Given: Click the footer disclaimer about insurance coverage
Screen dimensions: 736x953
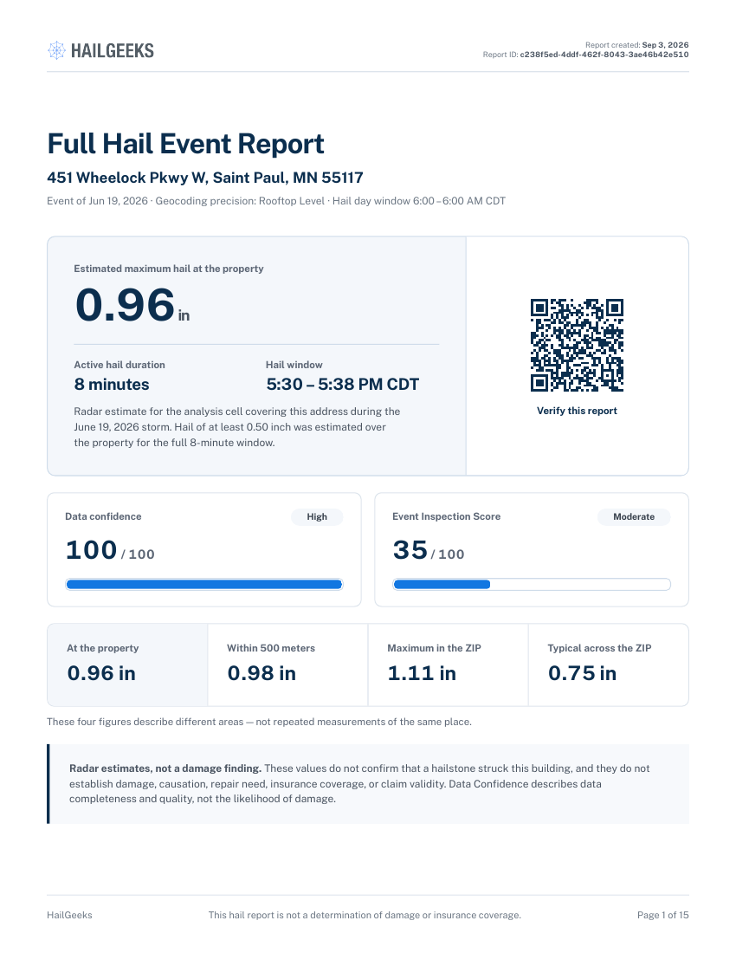Looking at the screenshot, I should (x=365, y=916).
